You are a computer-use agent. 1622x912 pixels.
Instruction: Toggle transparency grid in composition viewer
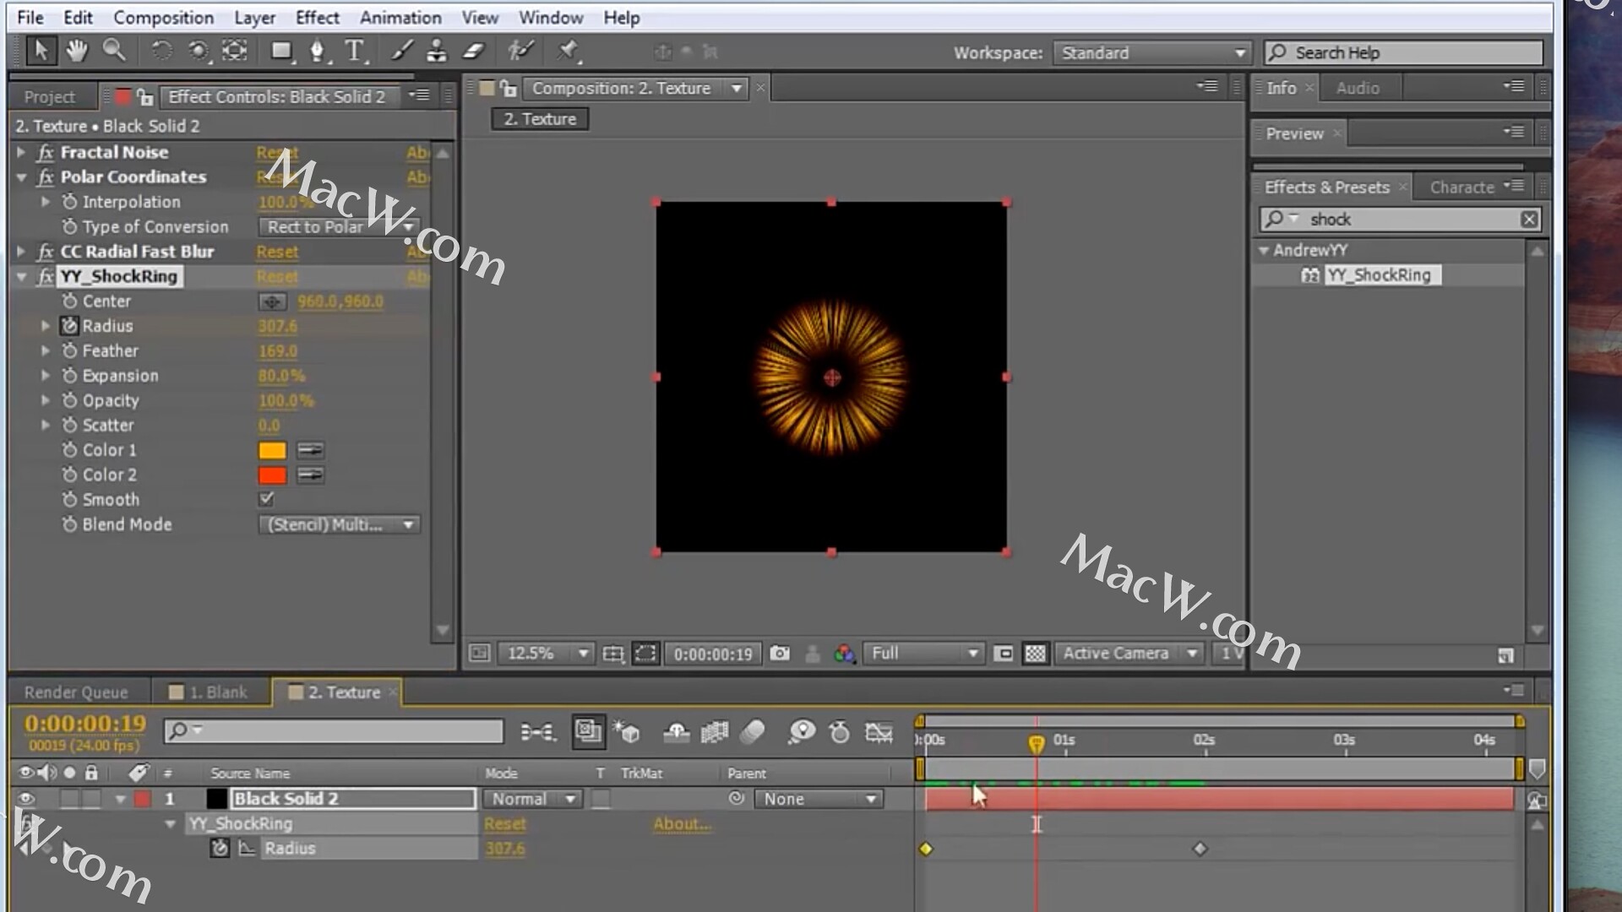tap(1035, 654)
